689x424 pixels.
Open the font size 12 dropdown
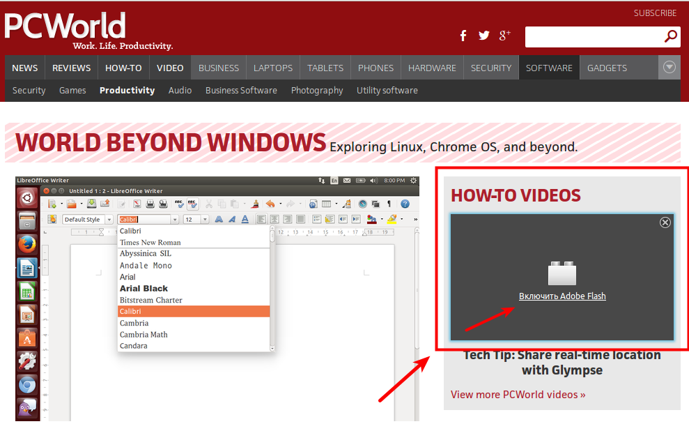[x=205, y=220]
